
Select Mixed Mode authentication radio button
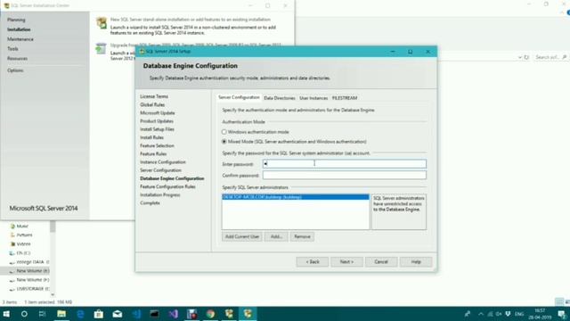(224, 142)
